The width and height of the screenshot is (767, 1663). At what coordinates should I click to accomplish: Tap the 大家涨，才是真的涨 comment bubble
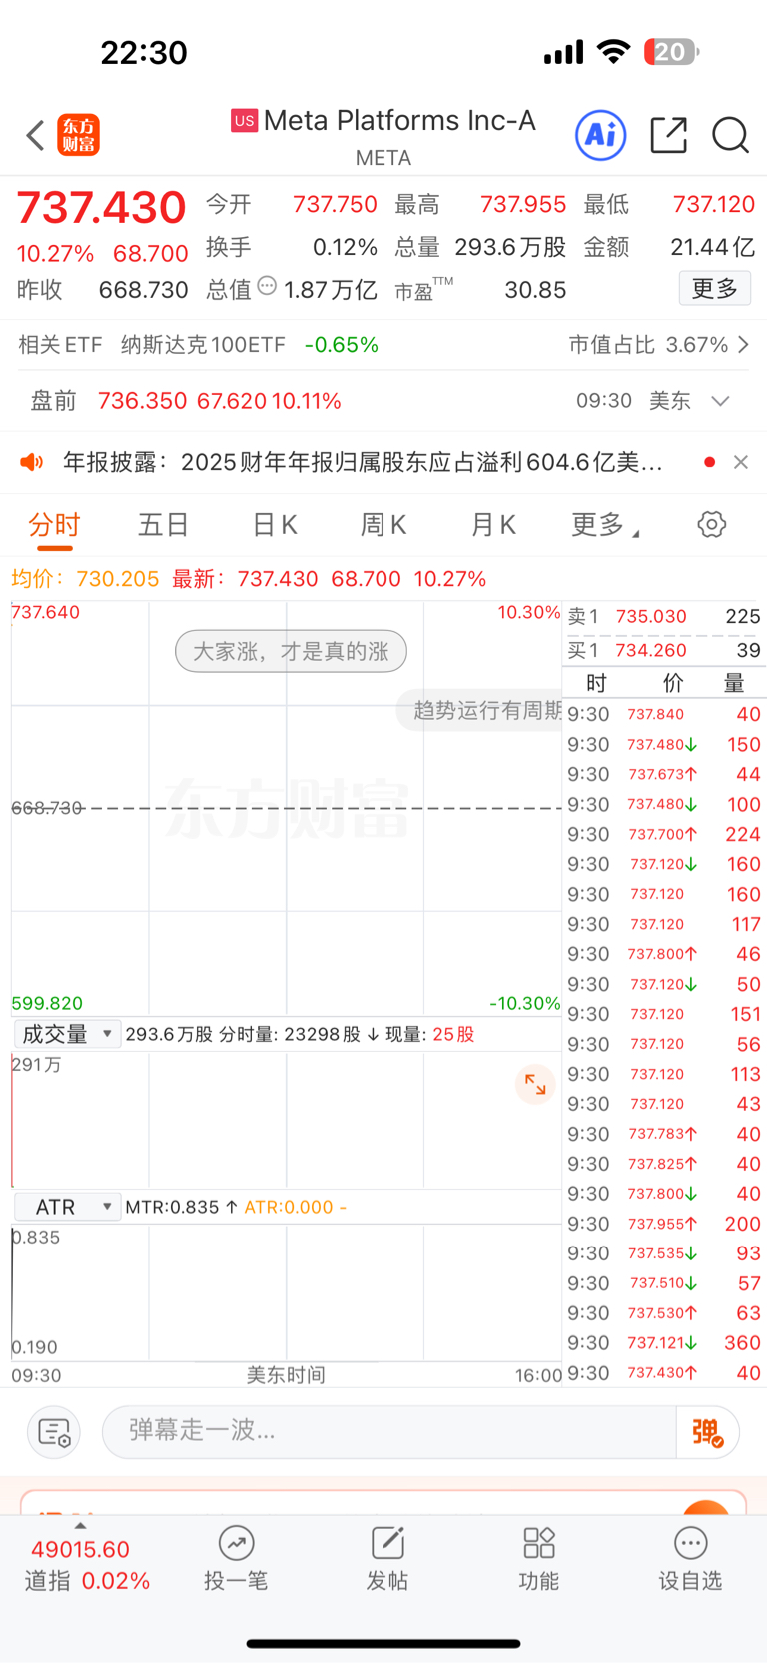click(x=291, y=652)
